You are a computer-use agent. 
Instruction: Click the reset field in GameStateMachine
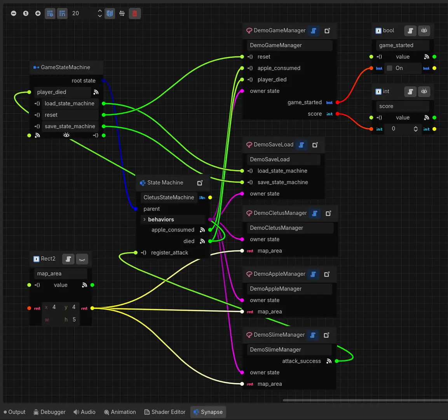click(70, 115)
